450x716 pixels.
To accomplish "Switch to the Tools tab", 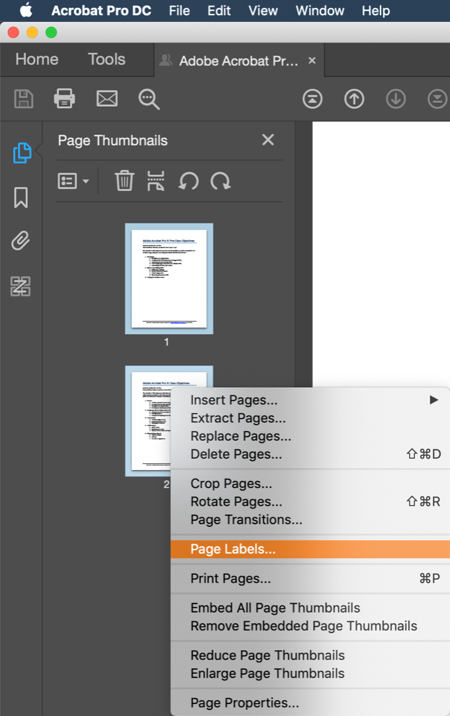I will (x=107, y=60).
